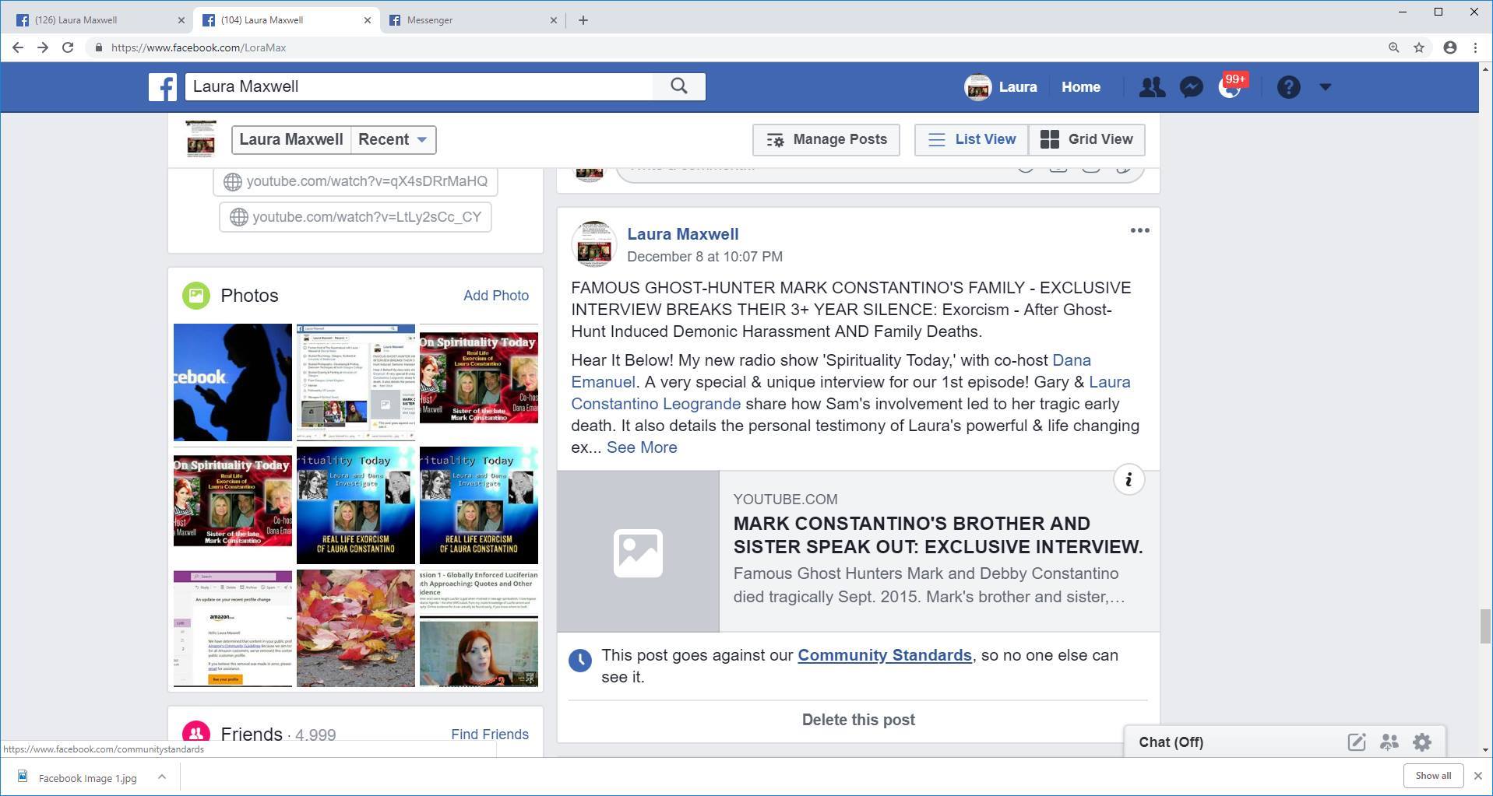Open the post options three-dot menu
The width and height of the screenshot is (1493, 796).
pos(1139,230)
